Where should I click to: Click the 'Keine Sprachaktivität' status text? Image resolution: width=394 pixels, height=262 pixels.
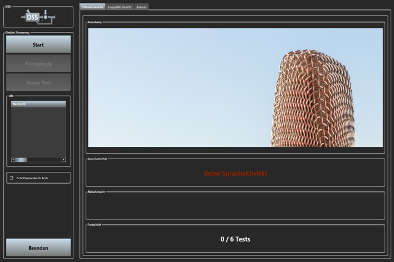tap(235, 173)
